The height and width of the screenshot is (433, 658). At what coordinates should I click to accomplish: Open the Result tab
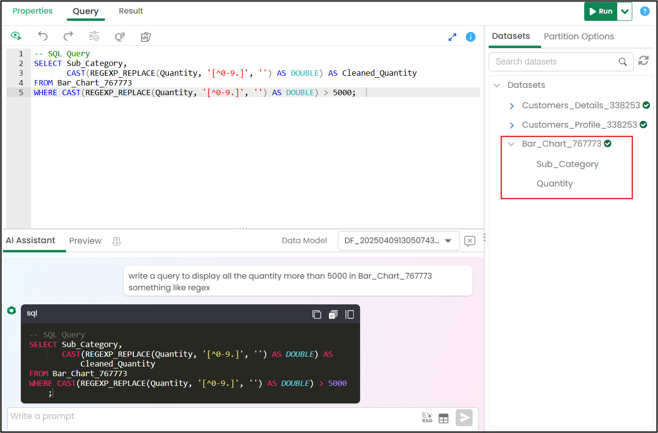[x=131, y=11]
